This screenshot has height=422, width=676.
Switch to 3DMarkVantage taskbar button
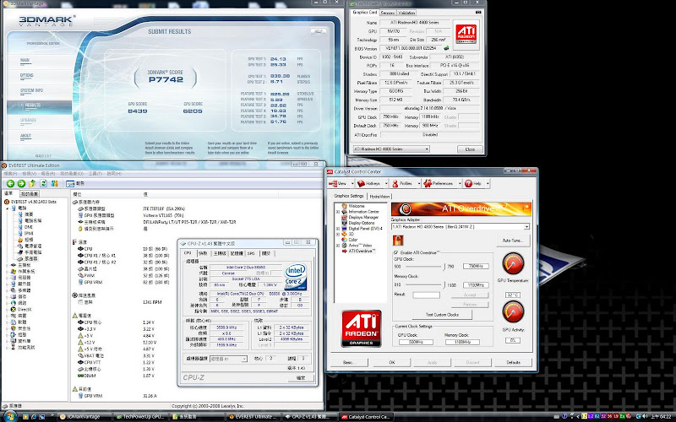click(84, 416)
